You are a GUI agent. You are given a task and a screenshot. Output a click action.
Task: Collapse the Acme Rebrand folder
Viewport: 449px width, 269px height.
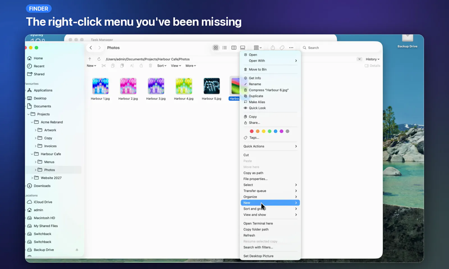[32, 122]
